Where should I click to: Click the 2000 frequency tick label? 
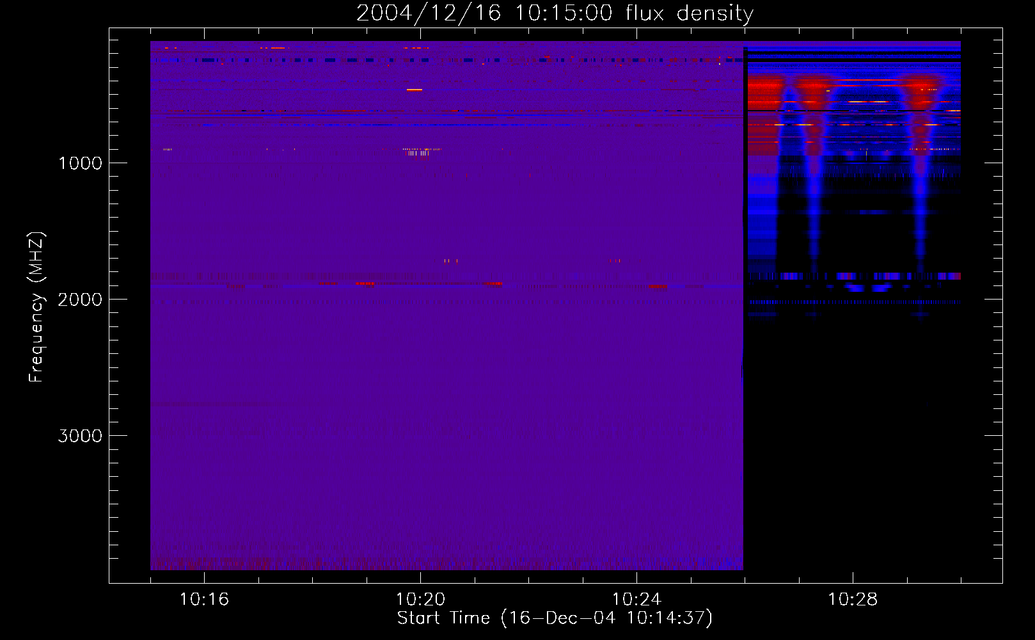click(80, 300)
